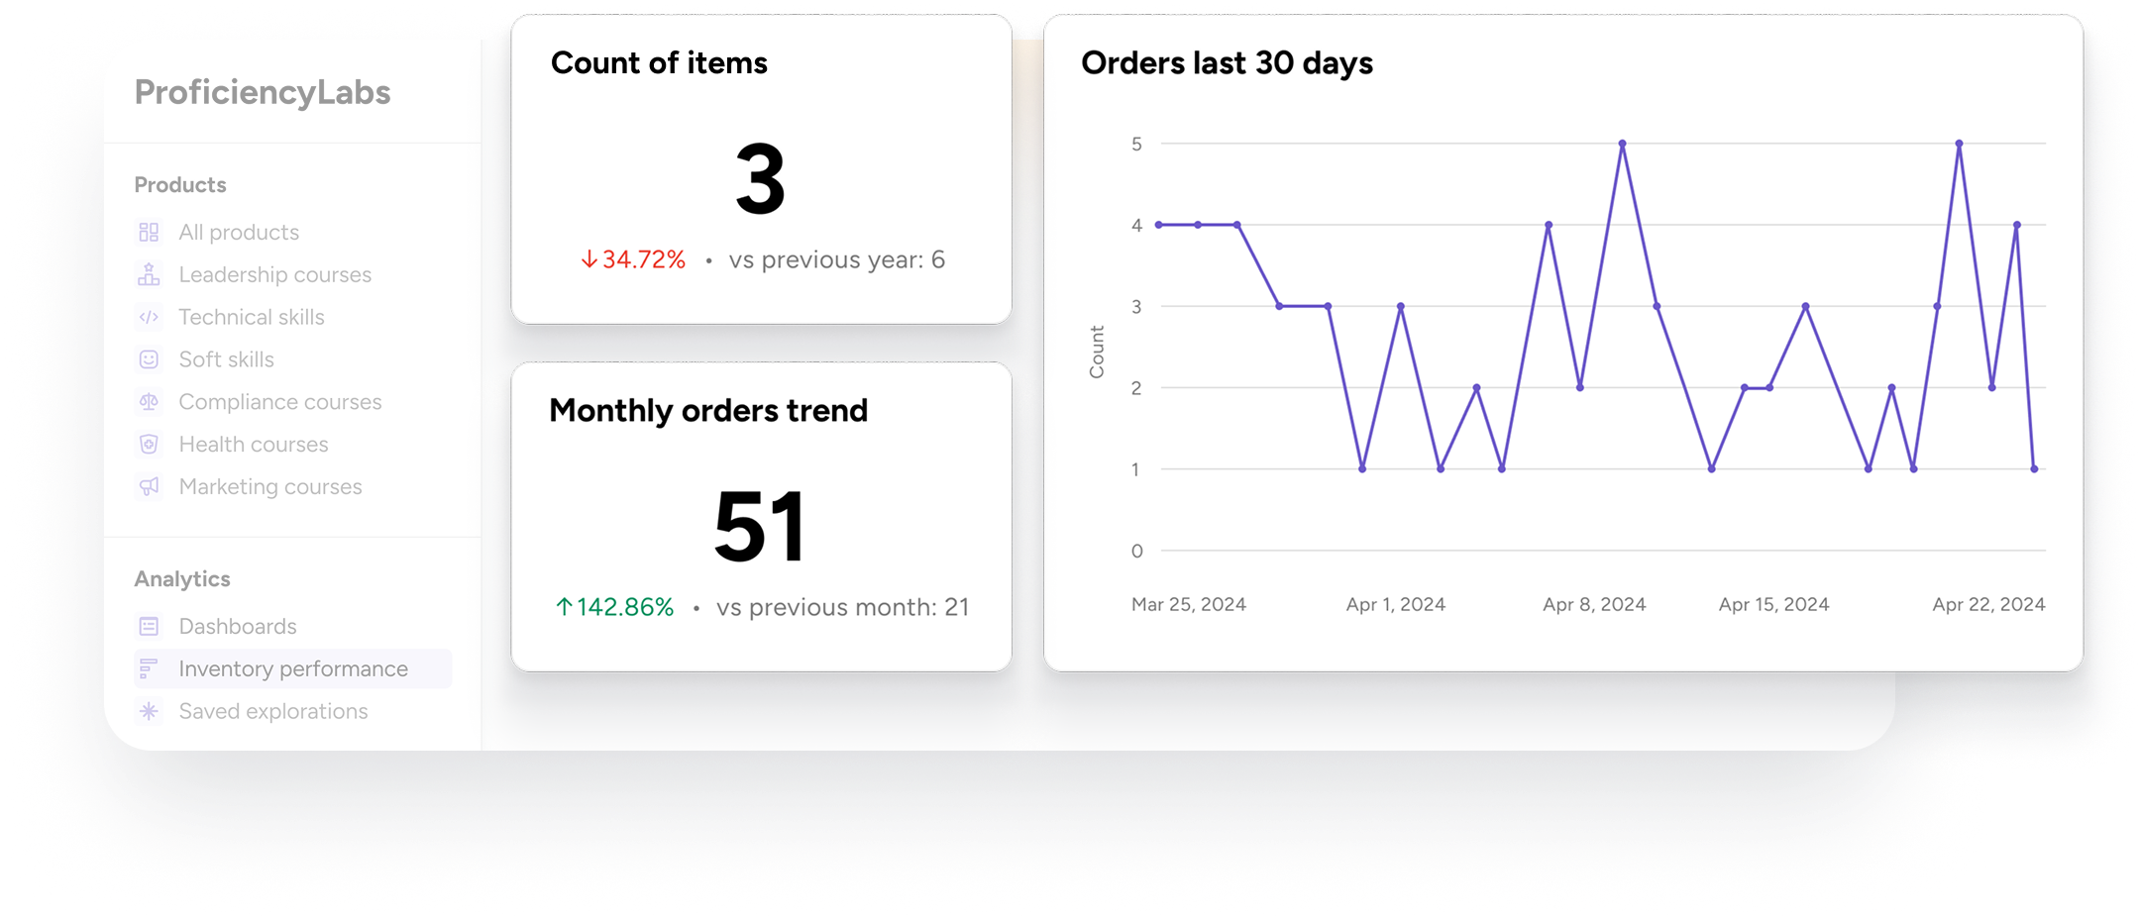The image size is (2139, 917).
Task: Click the Health courses shield icon
Action: tap(149, 445)
